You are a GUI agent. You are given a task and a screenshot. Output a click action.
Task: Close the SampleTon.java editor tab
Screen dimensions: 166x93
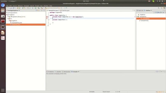point(59,10)
